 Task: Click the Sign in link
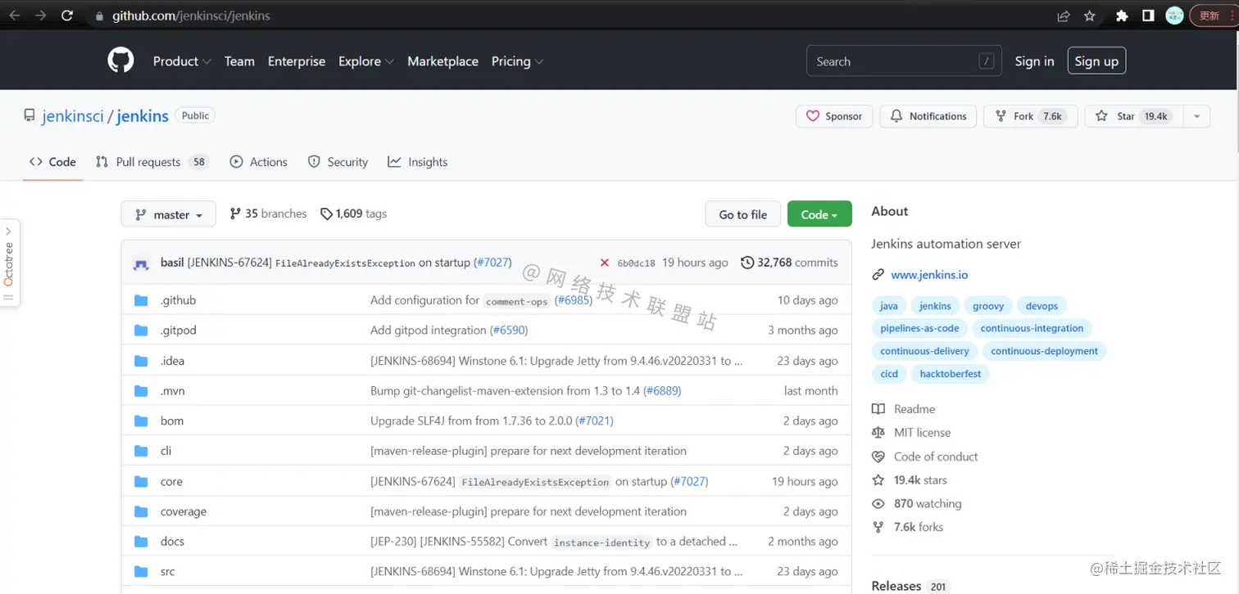pos(1034,61)
